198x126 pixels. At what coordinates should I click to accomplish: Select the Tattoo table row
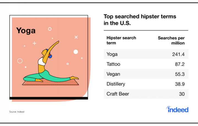(x=146, y=64)
